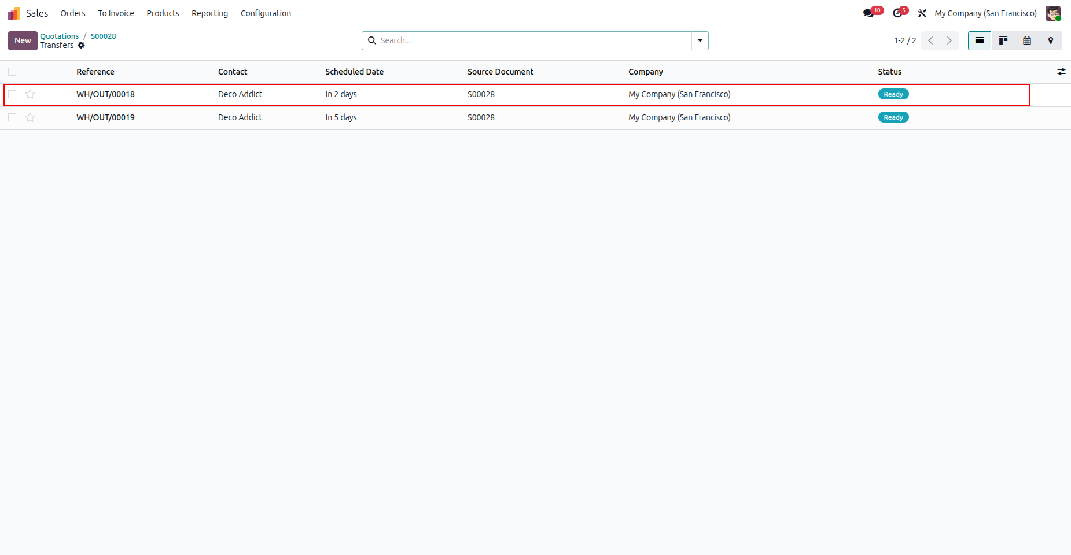1071x555 pixels.
Task: Click the New button
Action: tap(23, 40)
